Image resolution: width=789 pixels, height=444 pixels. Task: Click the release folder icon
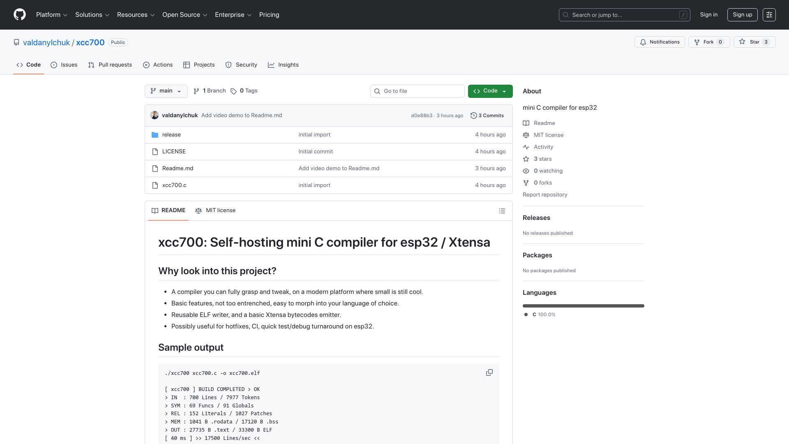click(155, 135)
